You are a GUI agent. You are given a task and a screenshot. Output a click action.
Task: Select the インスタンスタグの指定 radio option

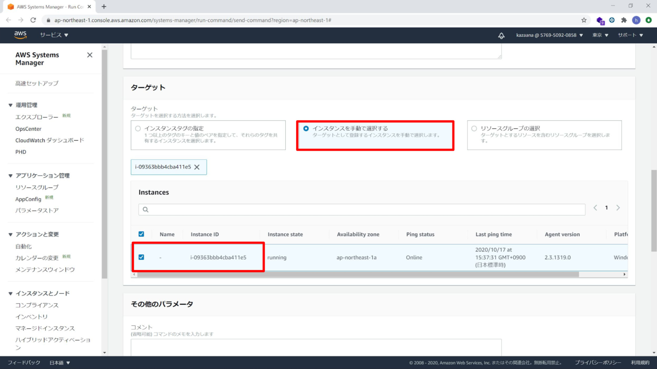point(138,128)
